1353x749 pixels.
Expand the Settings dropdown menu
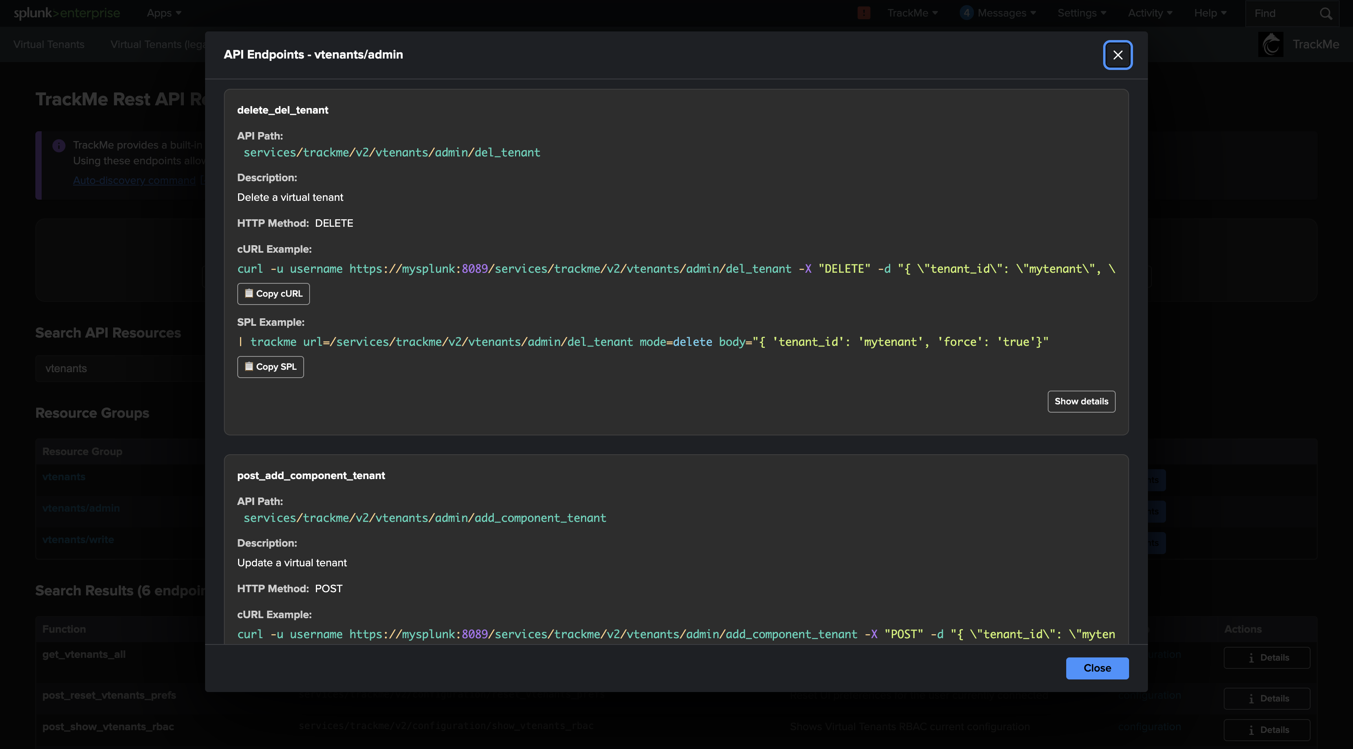click(1082, 13)
